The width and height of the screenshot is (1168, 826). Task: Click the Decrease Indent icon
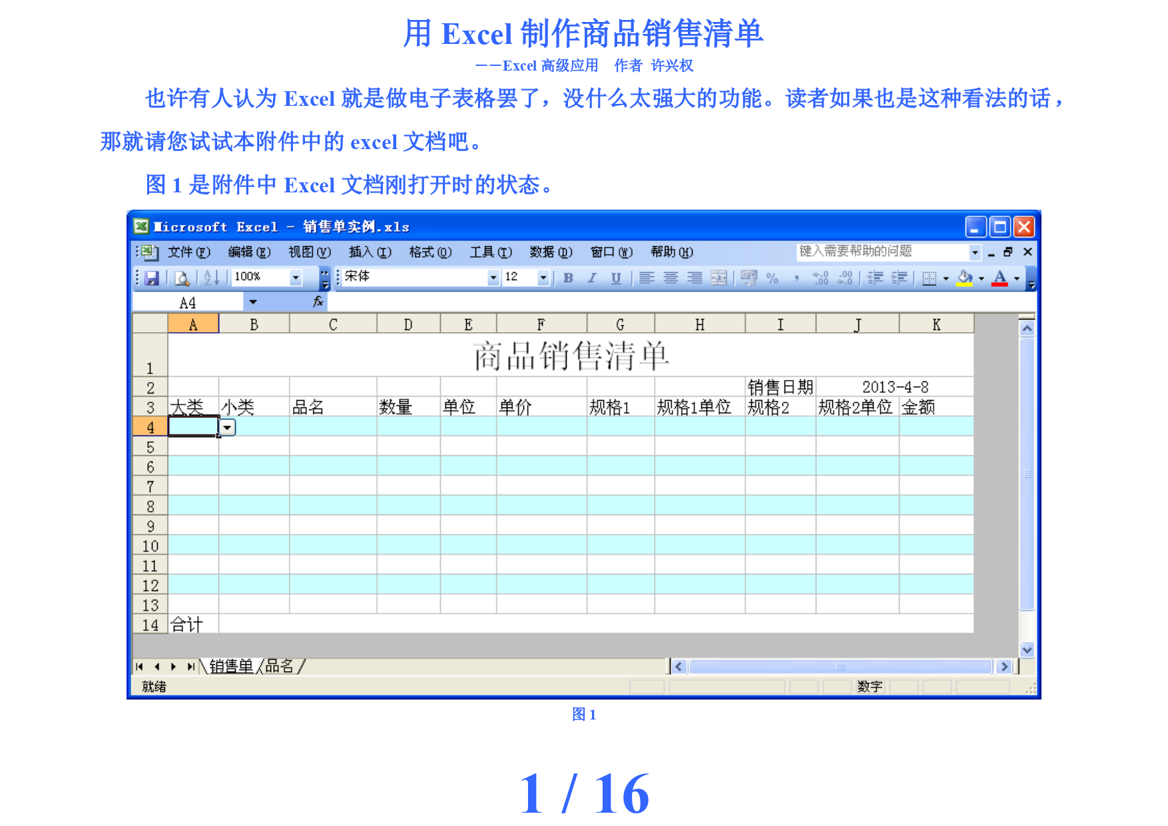[x=875, y=278]
